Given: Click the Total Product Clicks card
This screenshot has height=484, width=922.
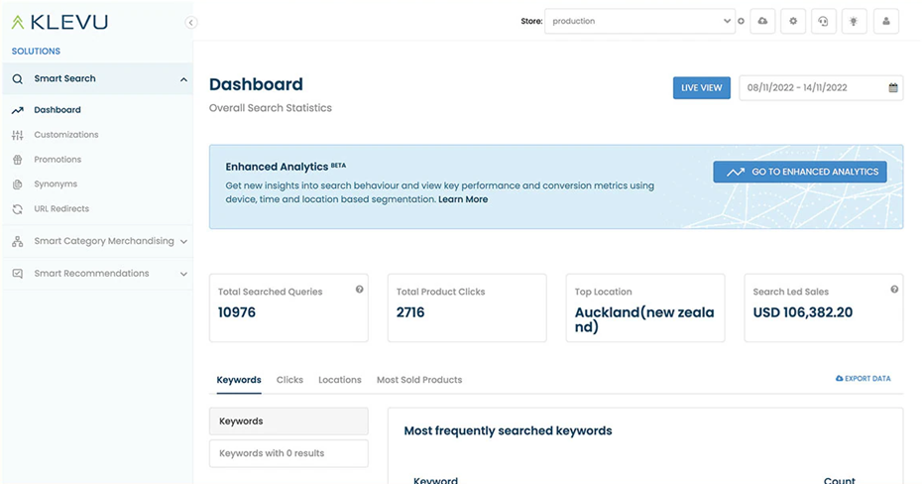Looking at the screenshot, I should (467, 307).
